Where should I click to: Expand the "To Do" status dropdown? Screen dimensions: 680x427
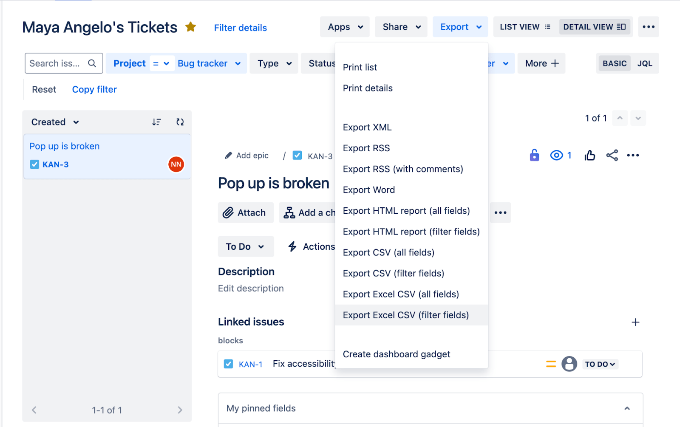pyautogui.click(x=246, y=246)
